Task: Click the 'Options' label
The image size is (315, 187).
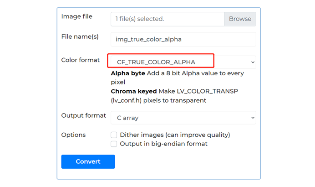Action: (73, 135)
